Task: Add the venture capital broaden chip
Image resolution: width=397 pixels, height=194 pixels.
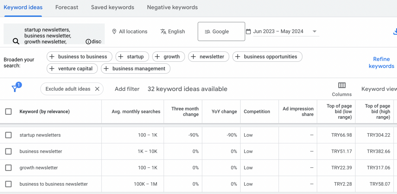Action: point(72,68)
